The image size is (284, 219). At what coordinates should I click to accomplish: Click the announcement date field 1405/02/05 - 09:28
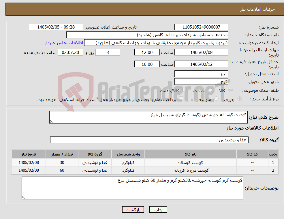pos(56,27)
